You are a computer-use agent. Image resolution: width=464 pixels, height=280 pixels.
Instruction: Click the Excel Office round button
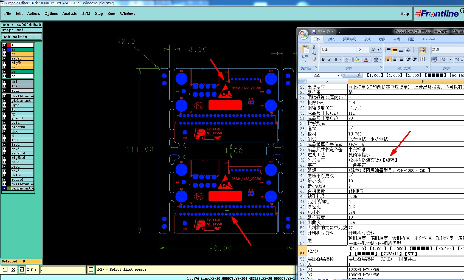pos(303,34)
